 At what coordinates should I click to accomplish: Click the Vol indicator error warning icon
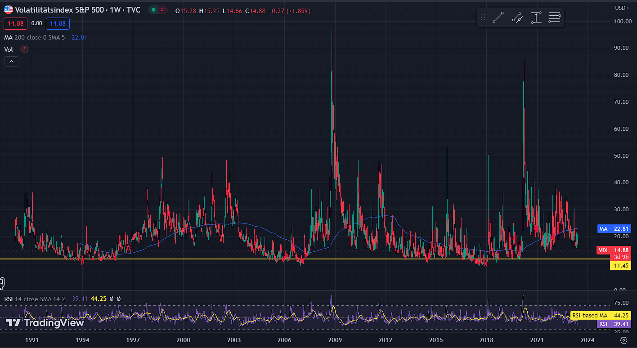(x=25, y=49)
